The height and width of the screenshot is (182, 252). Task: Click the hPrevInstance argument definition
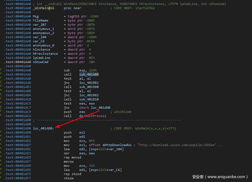pyautogui.click(x=45, y=54)
